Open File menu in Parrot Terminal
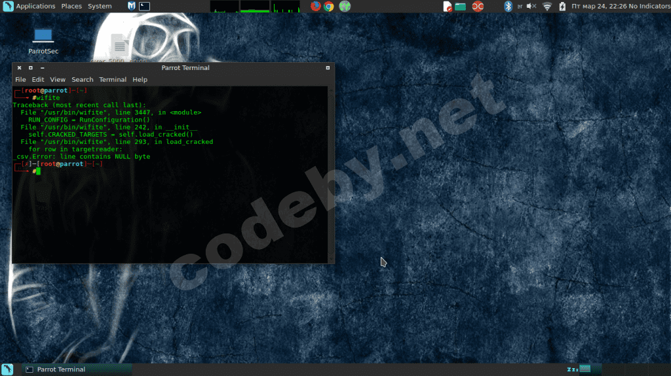Screen dimensions: 671x376 pyautogui.click(x=20, y=80)
